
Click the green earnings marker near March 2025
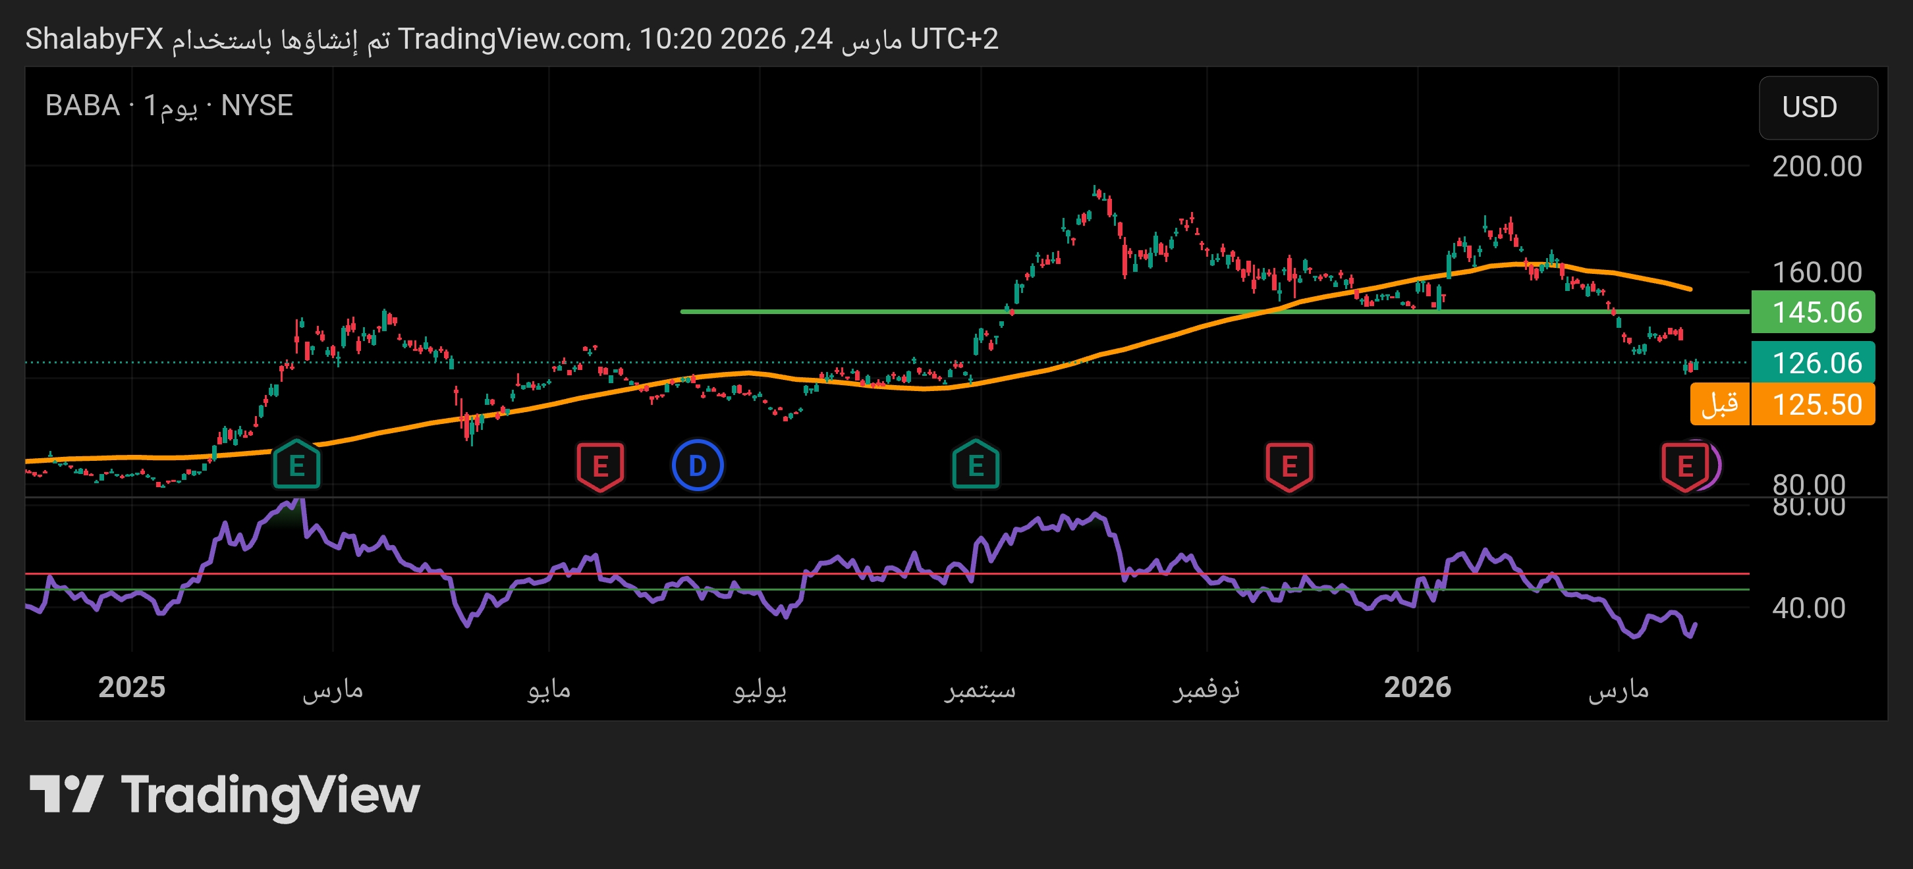pyautogui.click(x=296, y=465)
